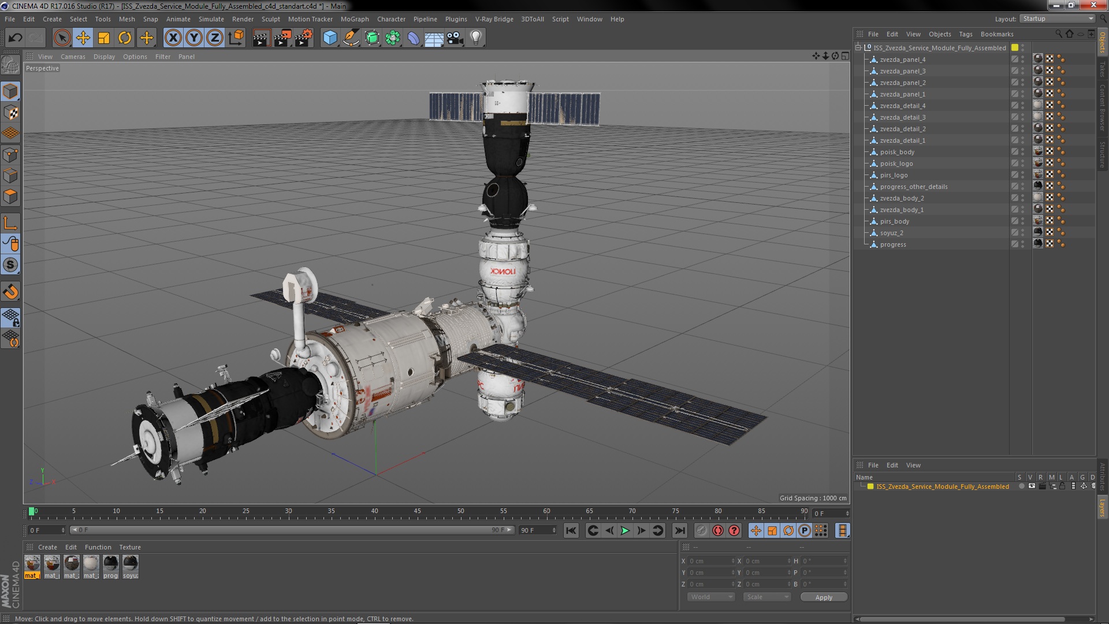
Task: Open the World coordinate dropdown
Action: coord(711,597)
